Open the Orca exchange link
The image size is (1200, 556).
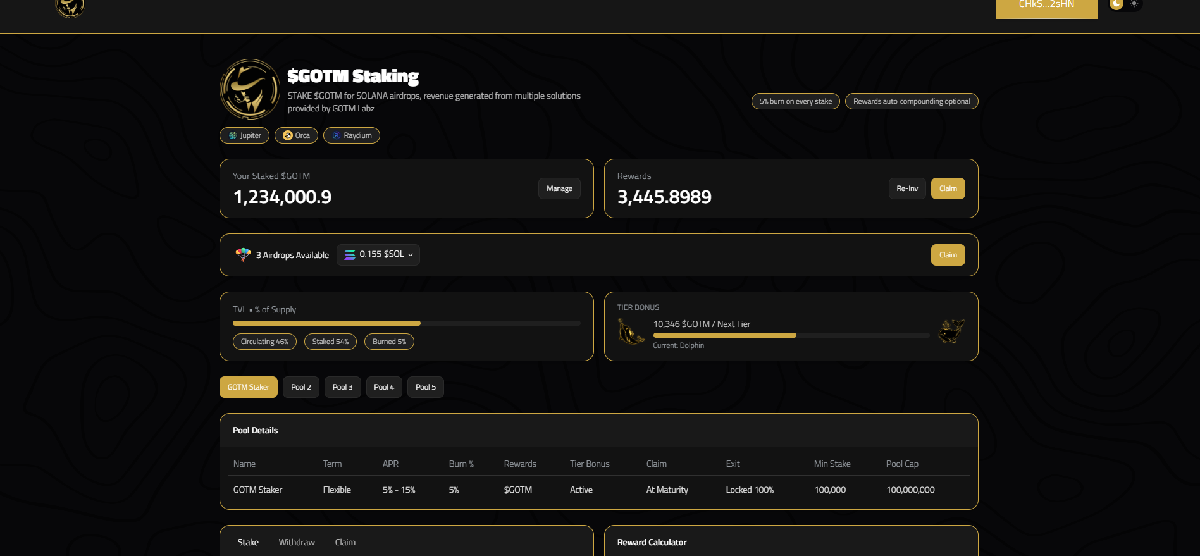pos(296,135)
